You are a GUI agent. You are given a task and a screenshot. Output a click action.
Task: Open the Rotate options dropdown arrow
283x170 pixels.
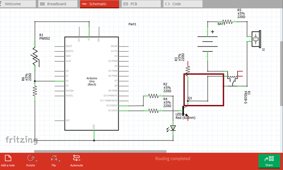pyautogui.click(x=36, y=160)
